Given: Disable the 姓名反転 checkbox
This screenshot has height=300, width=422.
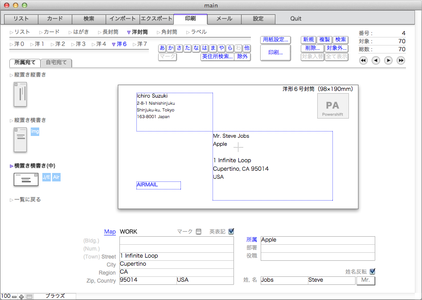Looking at the screenshot, I should pyautogui.click(x=373, y=271).
